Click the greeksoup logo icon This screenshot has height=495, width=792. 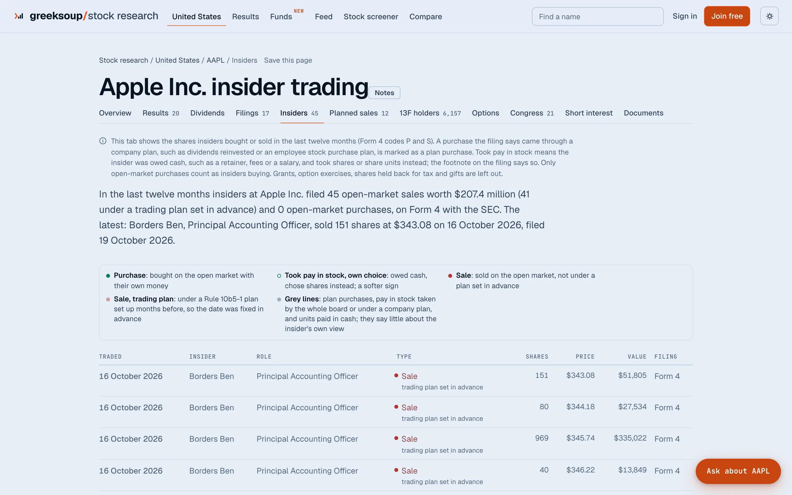tap(19, 16)
